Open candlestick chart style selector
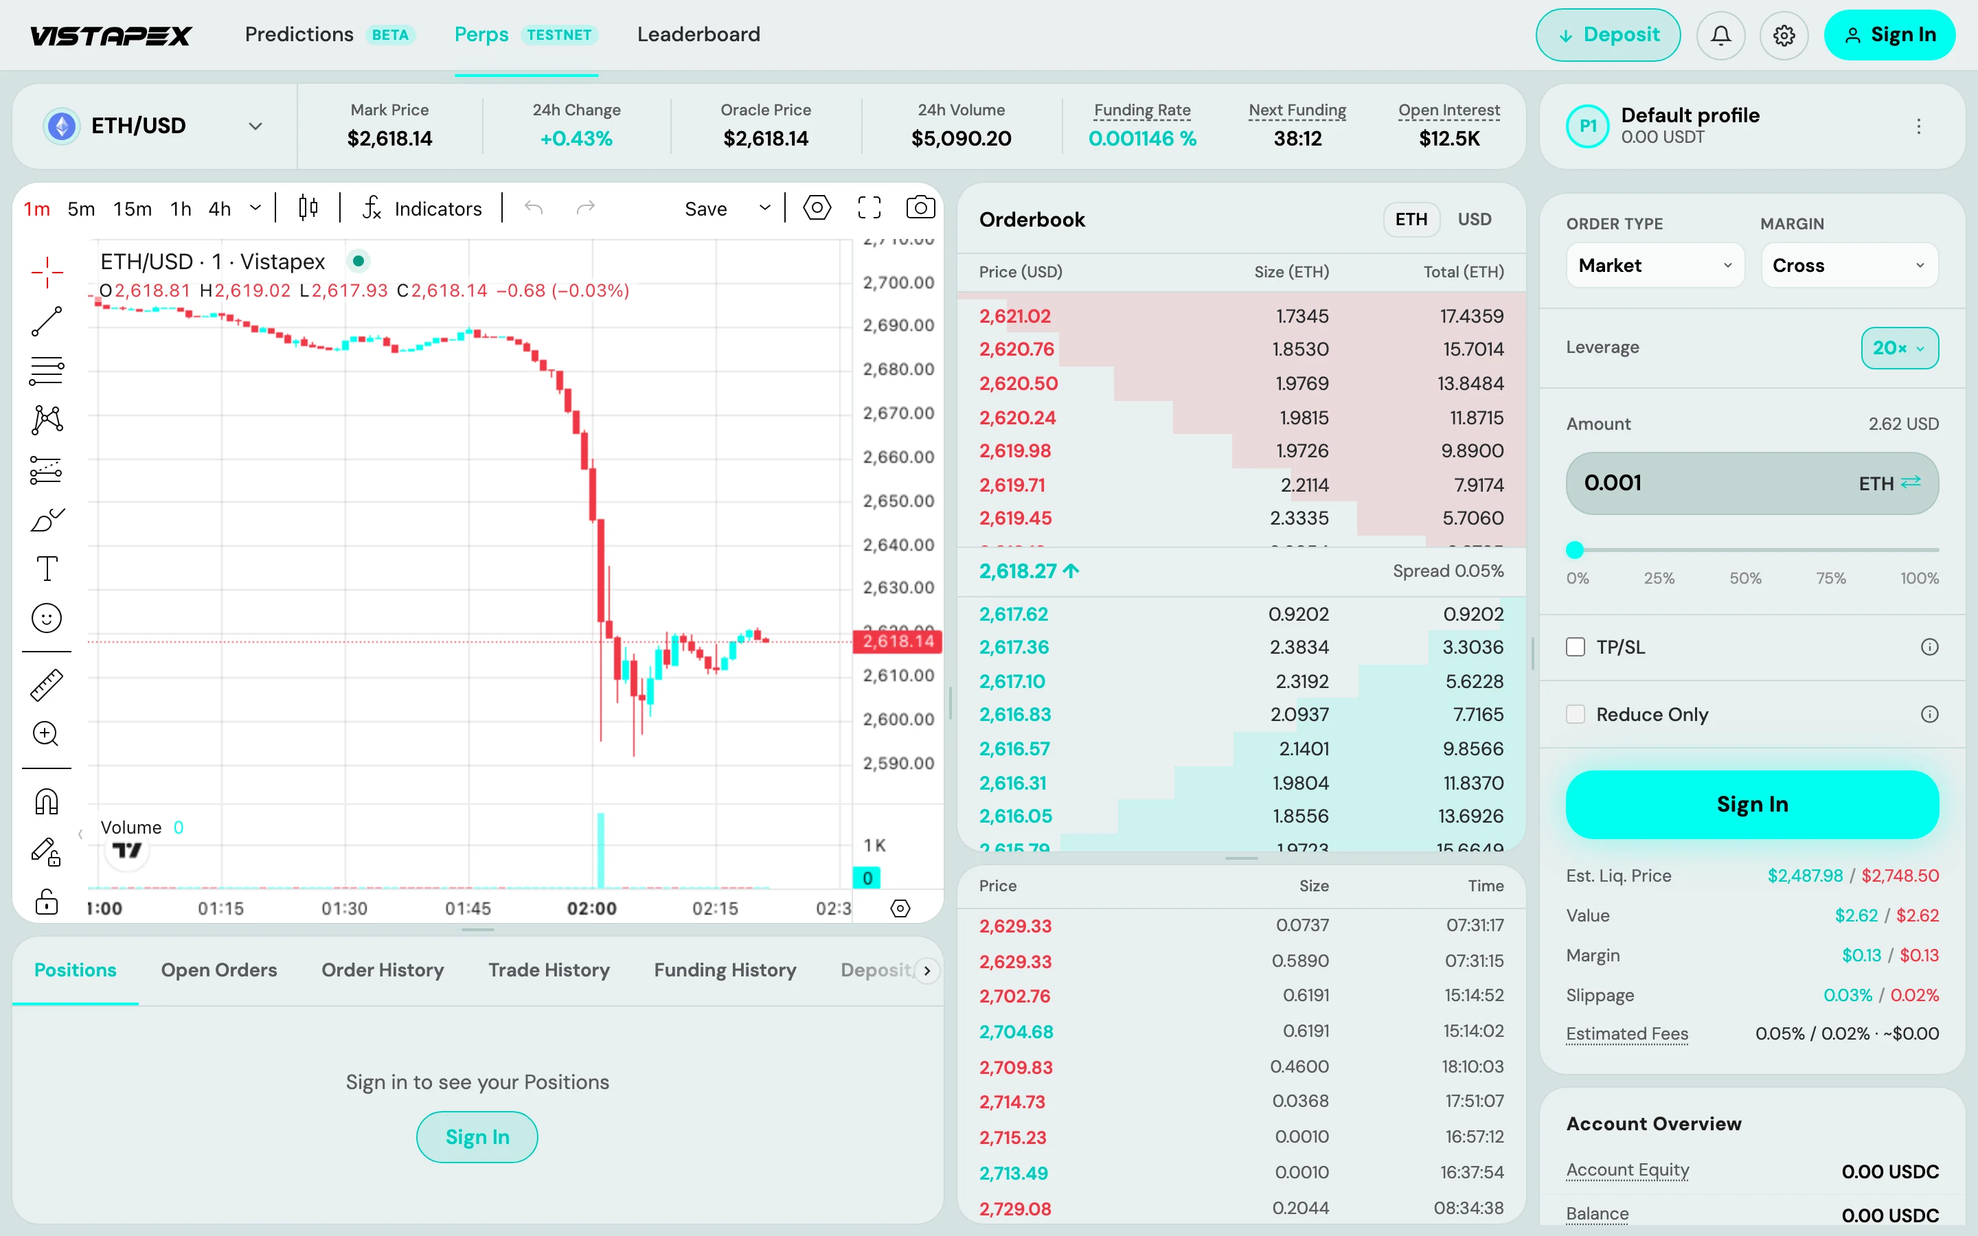This screenshot has height=1236, width=1978. 308,209
